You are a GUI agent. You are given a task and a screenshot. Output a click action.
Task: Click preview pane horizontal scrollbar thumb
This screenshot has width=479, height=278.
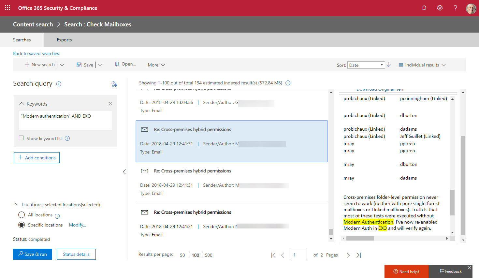pyautogui.click(x=360, y=238)
